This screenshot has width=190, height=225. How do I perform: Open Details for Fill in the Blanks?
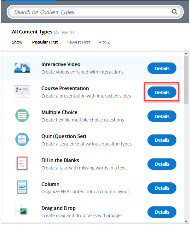click(162, 164)
